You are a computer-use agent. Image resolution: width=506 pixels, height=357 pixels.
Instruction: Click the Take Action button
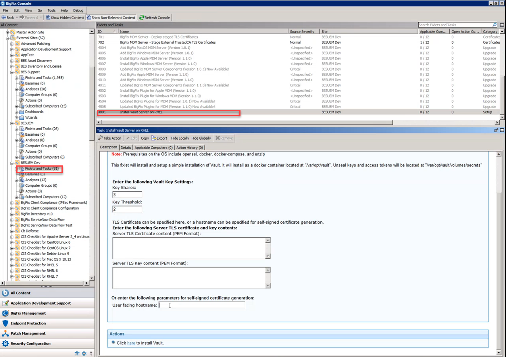[110, 138]
